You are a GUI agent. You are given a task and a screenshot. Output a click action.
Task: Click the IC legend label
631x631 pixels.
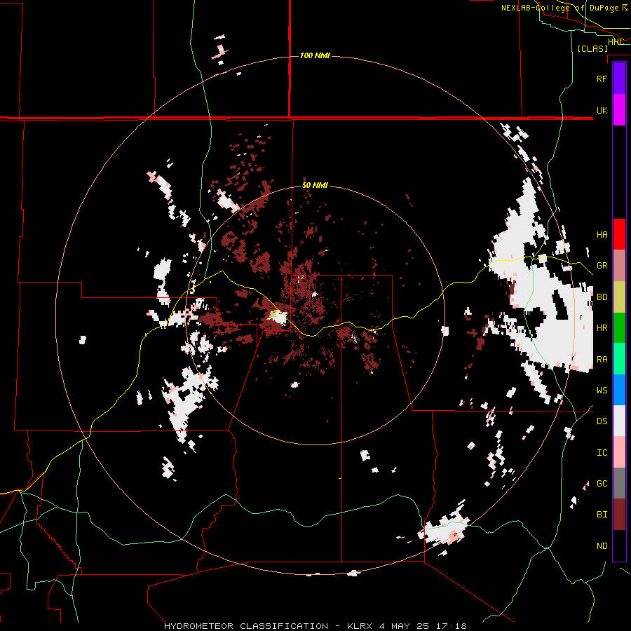click(602, 453)
